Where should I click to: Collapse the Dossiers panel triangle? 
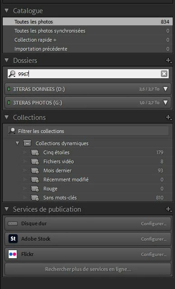click(7, 60)
